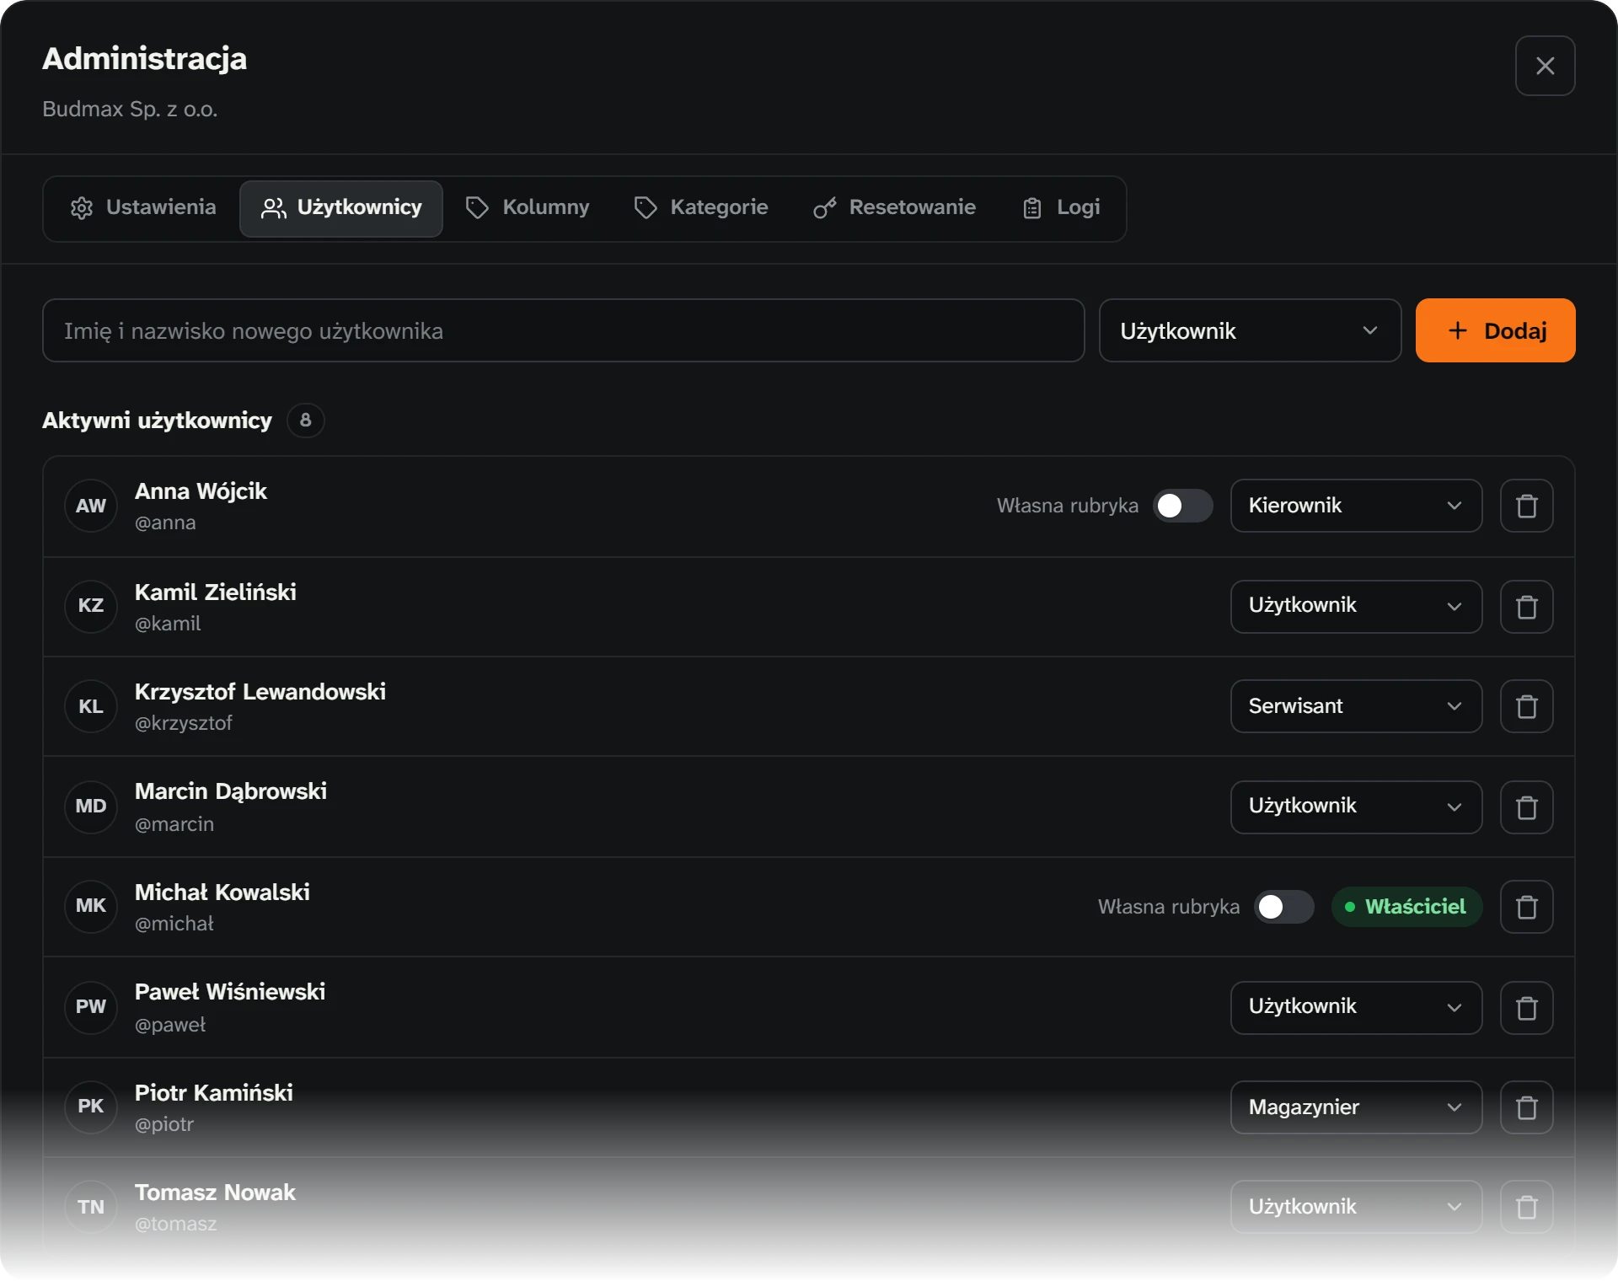Click AW avatar of Anna Wójcik
This screenshot has width=1618, height=1281.
(x=91, y=506)
